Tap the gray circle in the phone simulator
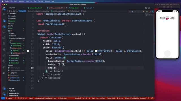The width and height of the screenshot is (181, 101). click(167, 53)
